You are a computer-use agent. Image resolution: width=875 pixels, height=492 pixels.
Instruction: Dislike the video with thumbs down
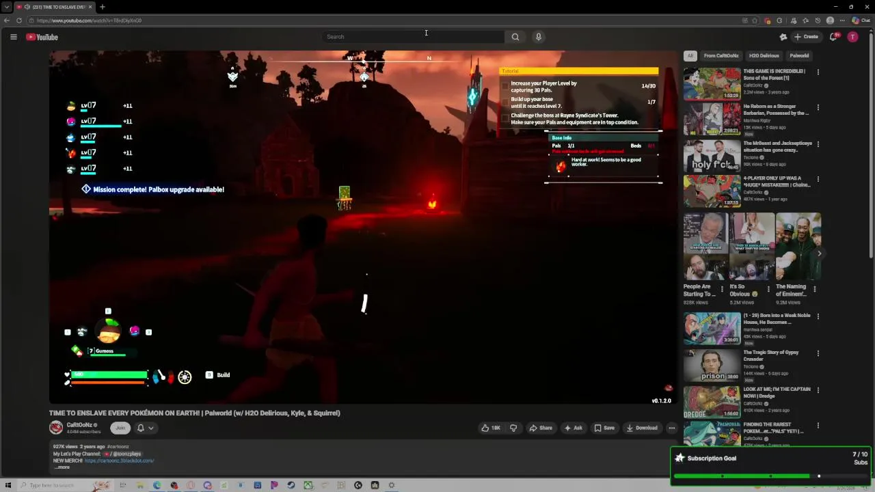pos(513,428)
